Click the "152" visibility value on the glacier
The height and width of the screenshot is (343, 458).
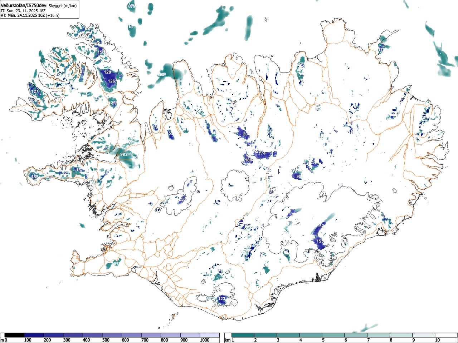pyautogui.click(x=321, y=226)
